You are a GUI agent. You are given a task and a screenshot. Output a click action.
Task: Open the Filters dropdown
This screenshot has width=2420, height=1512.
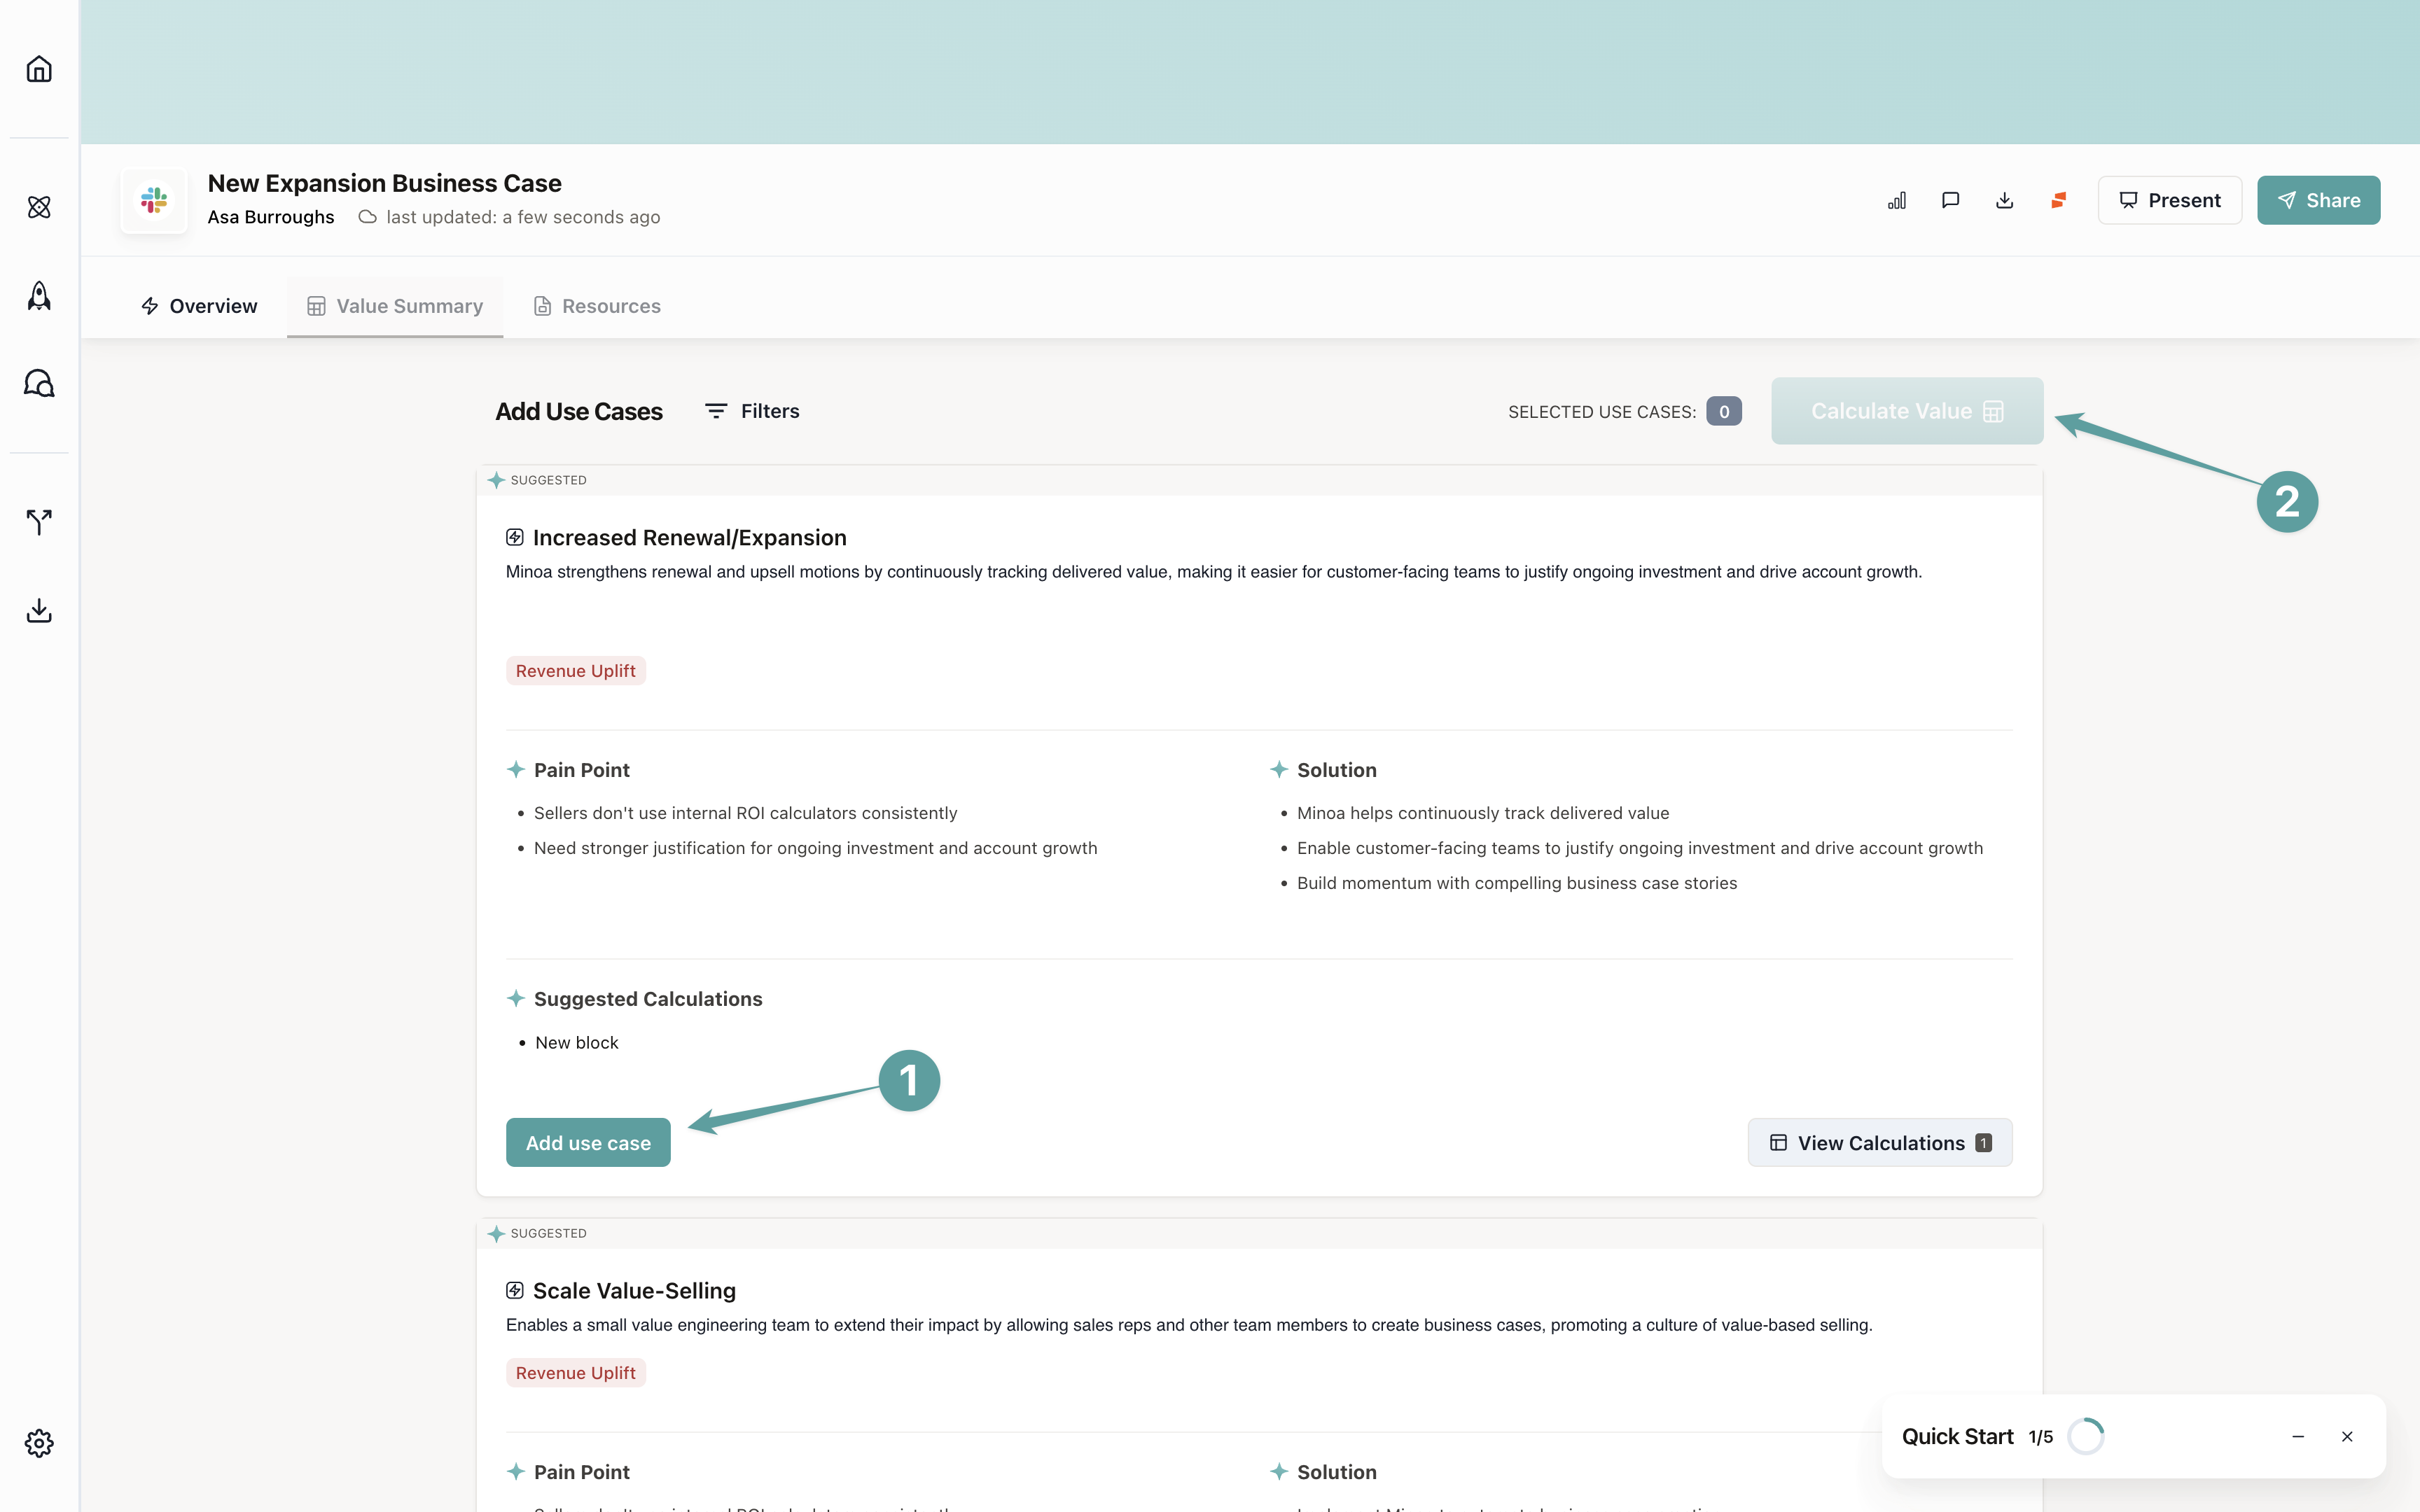coord(752,411)
